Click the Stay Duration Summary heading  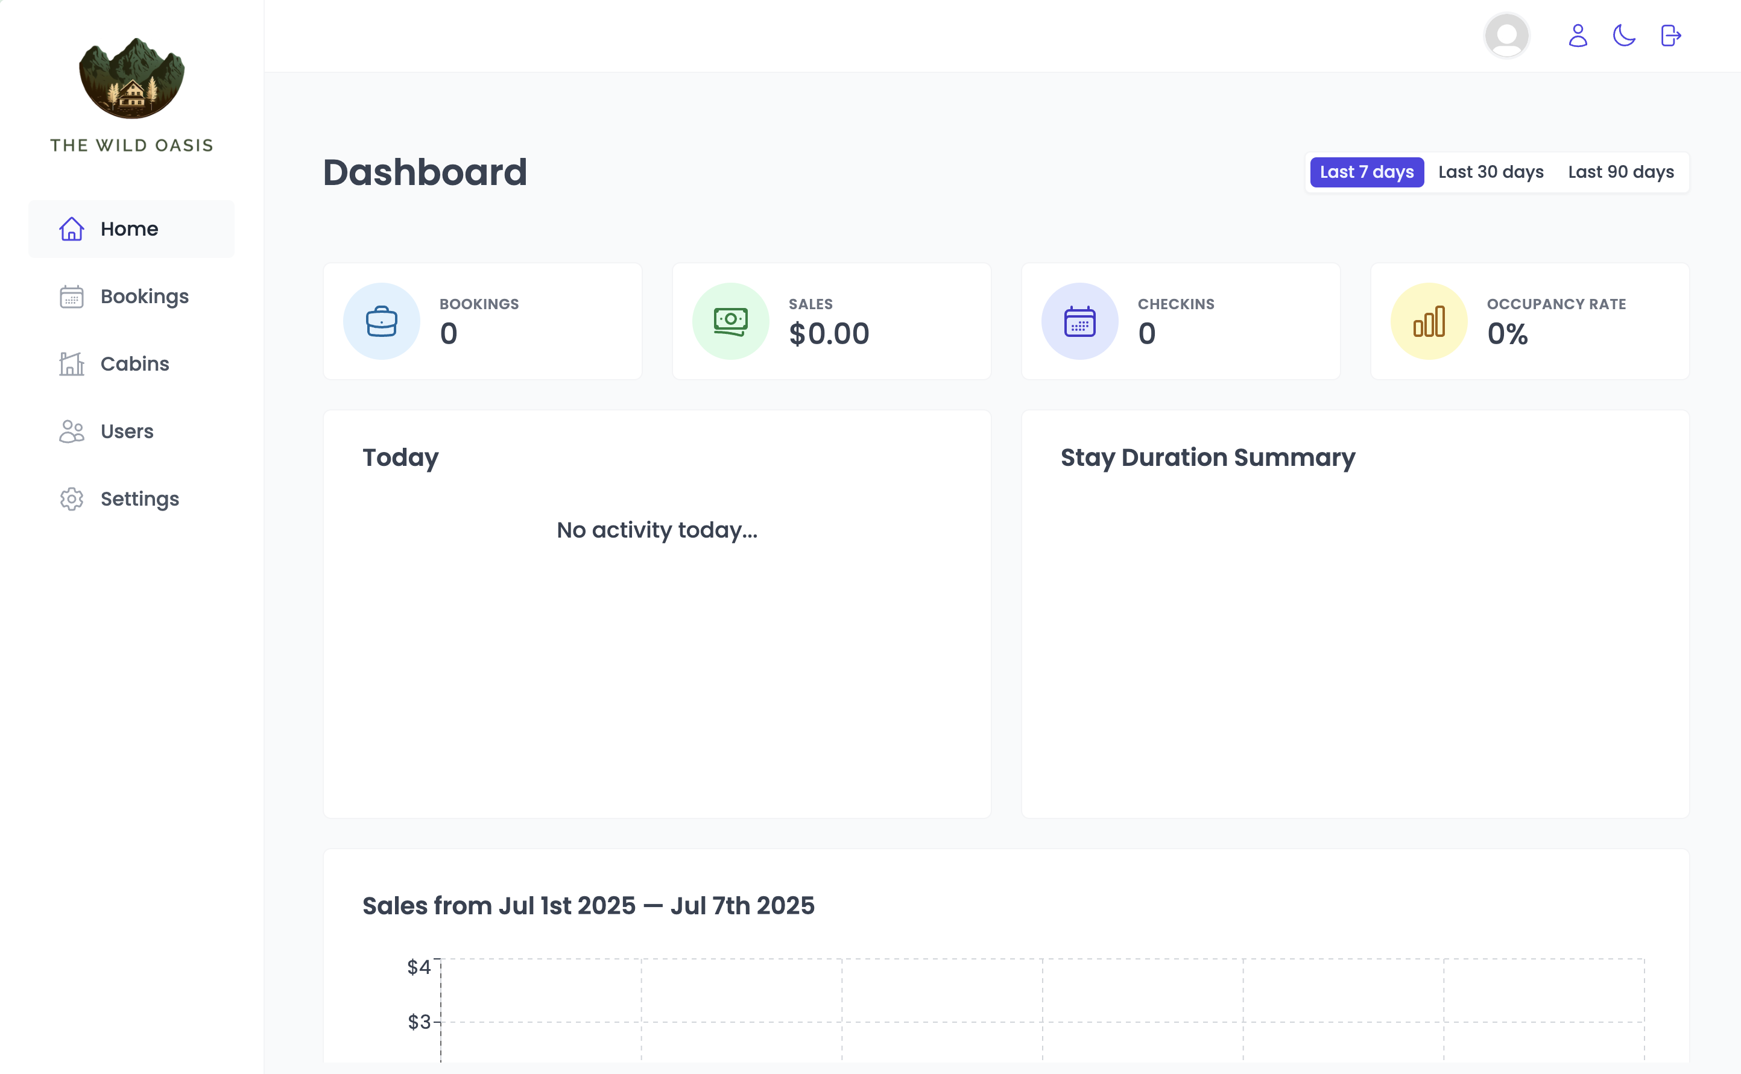pyautogui.click(x=1207, y=457)
